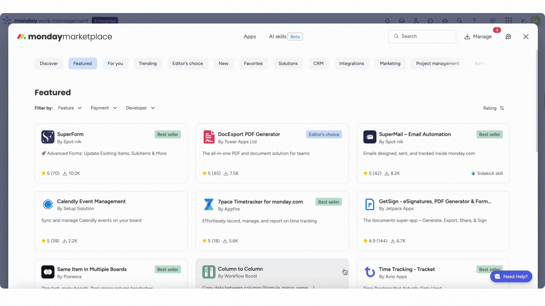The width and height of the screenshot is (545, 306).
Task: Open SuperMail – Email Automation title
Action: tap(415, 134)
